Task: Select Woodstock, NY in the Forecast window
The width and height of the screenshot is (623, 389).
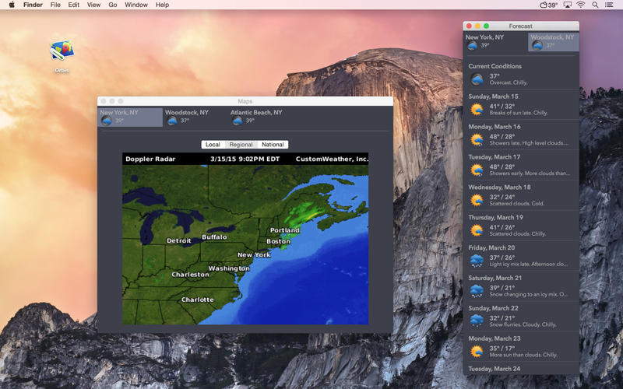Action: pyautogui.click(x=553, y=41)
